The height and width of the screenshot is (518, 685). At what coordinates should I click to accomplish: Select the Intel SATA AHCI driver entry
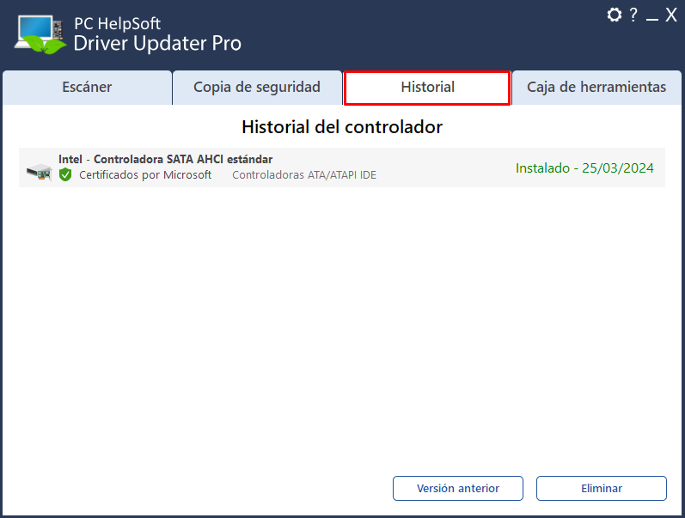(x=342, y=168)
